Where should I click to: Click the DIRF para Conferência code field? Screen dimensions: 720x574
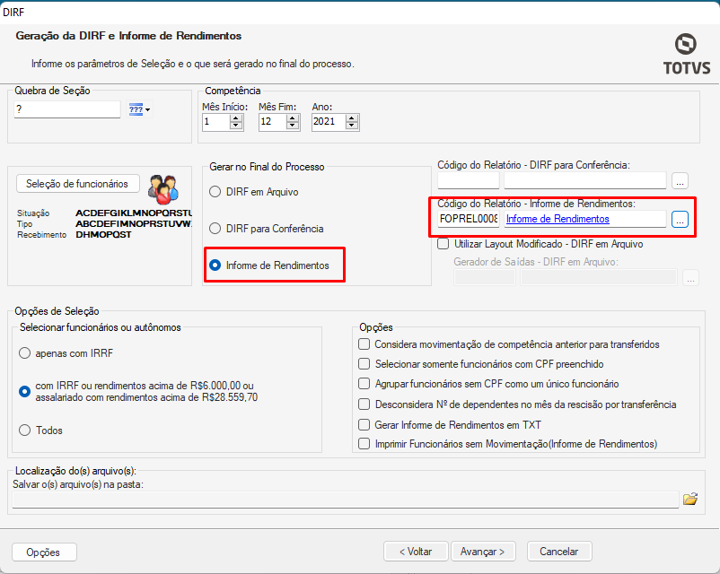point(469,181)
